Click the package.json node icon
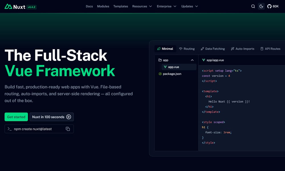 tap(160, 74)
